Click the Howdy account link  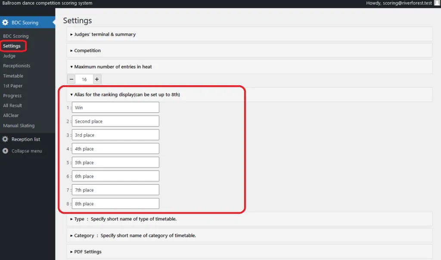pos(399,3)
